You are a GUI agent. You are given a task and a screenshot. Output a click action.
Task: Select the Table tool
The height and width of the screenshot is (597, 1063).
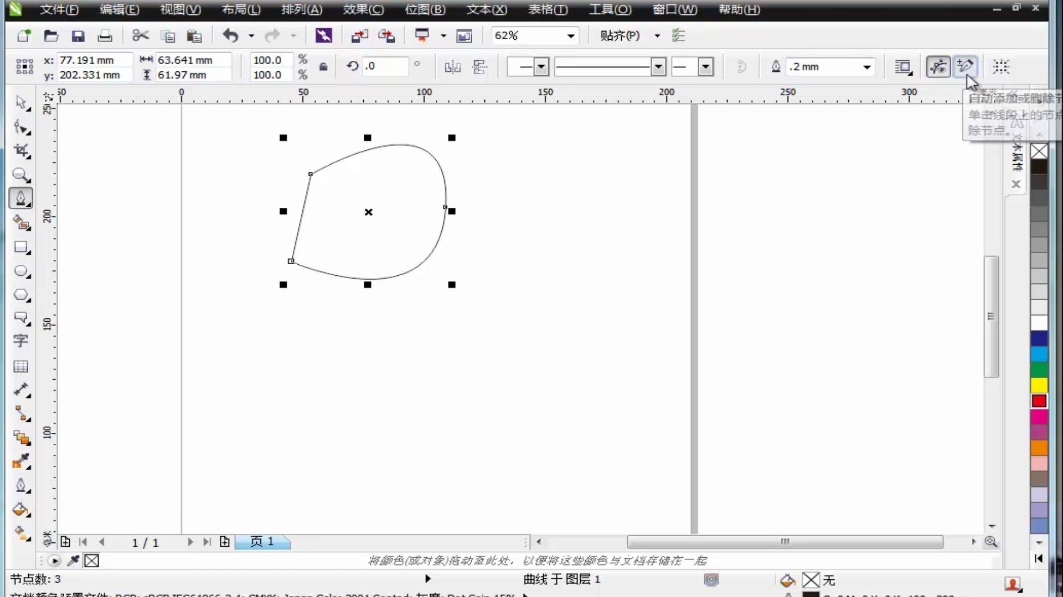pyautogui.click(x=21, y=366)
